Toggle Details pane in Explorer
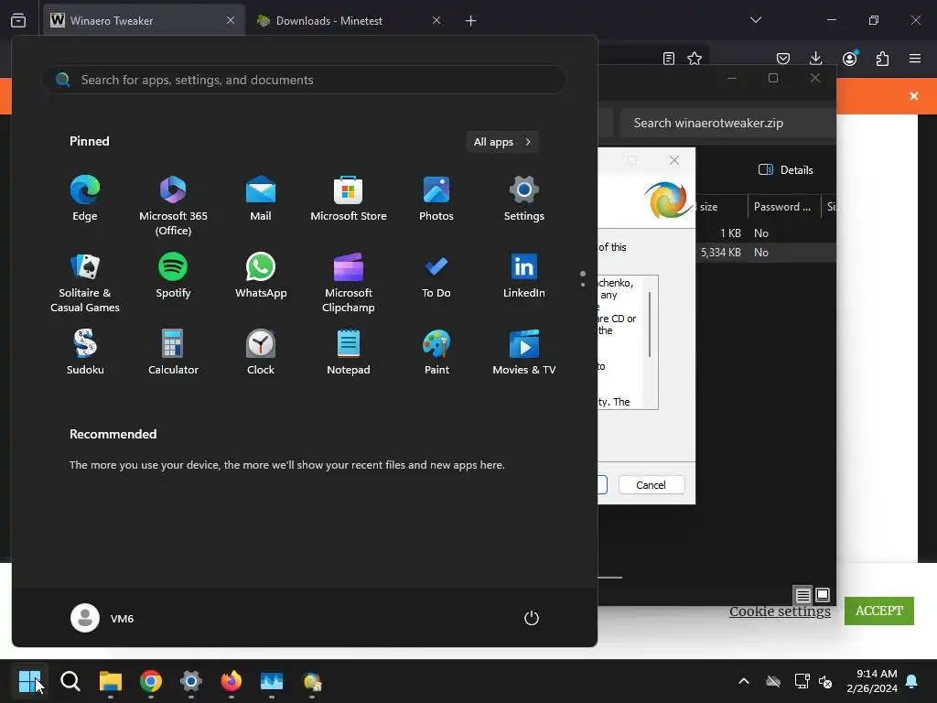The height and width of the screenshot is (703, 937). [785, 169]
